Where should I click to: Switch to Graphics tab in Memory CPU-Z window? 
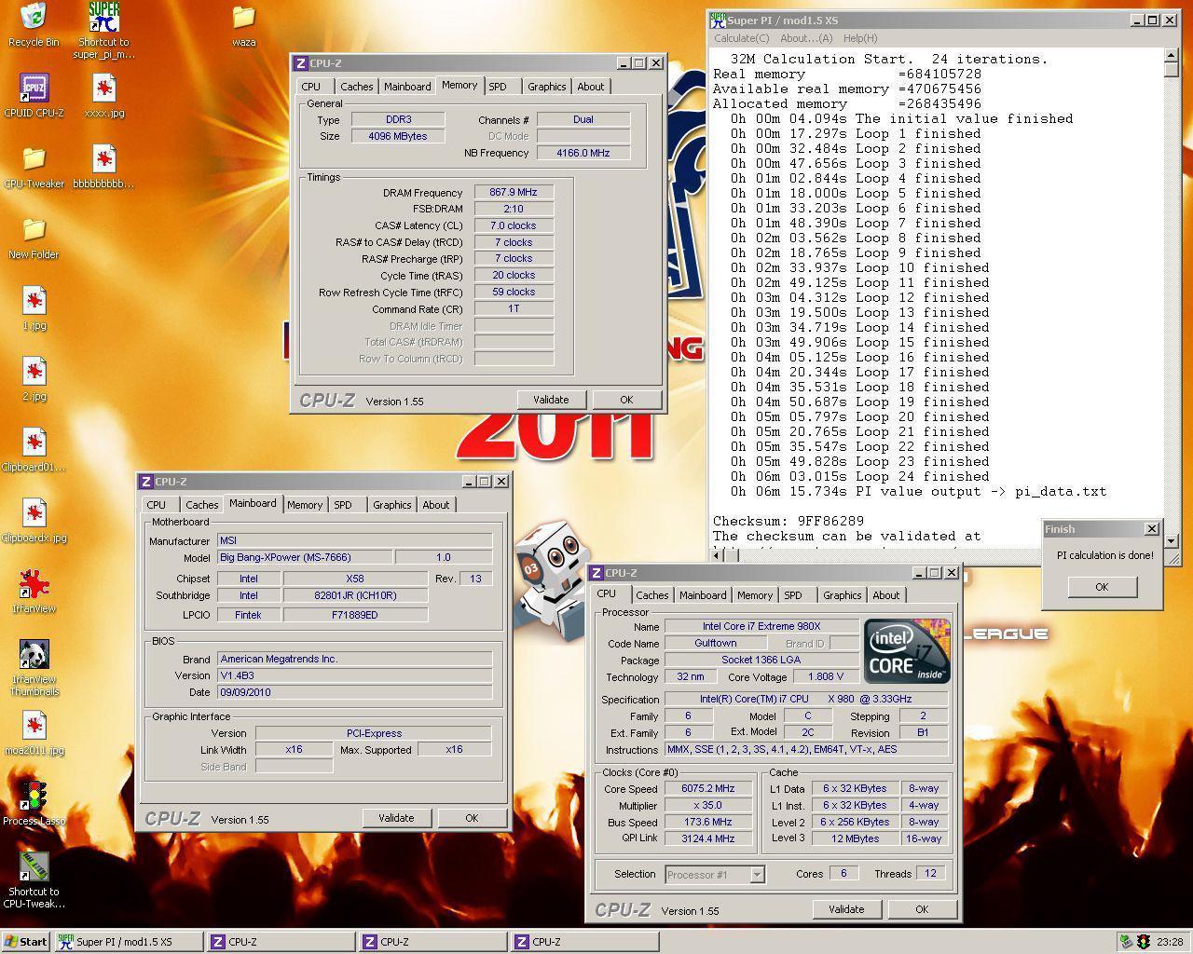click(546, 87)
